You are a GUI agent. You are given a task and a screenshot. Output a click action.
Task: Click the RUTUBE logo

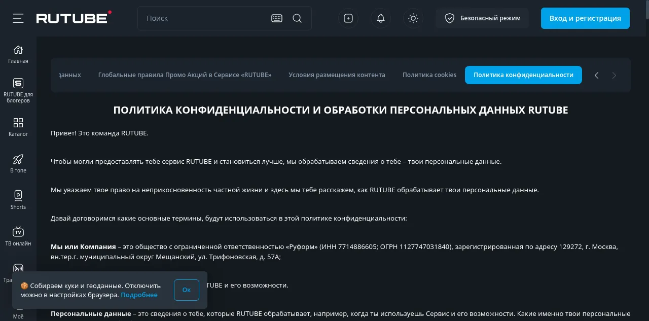[74, 18]
